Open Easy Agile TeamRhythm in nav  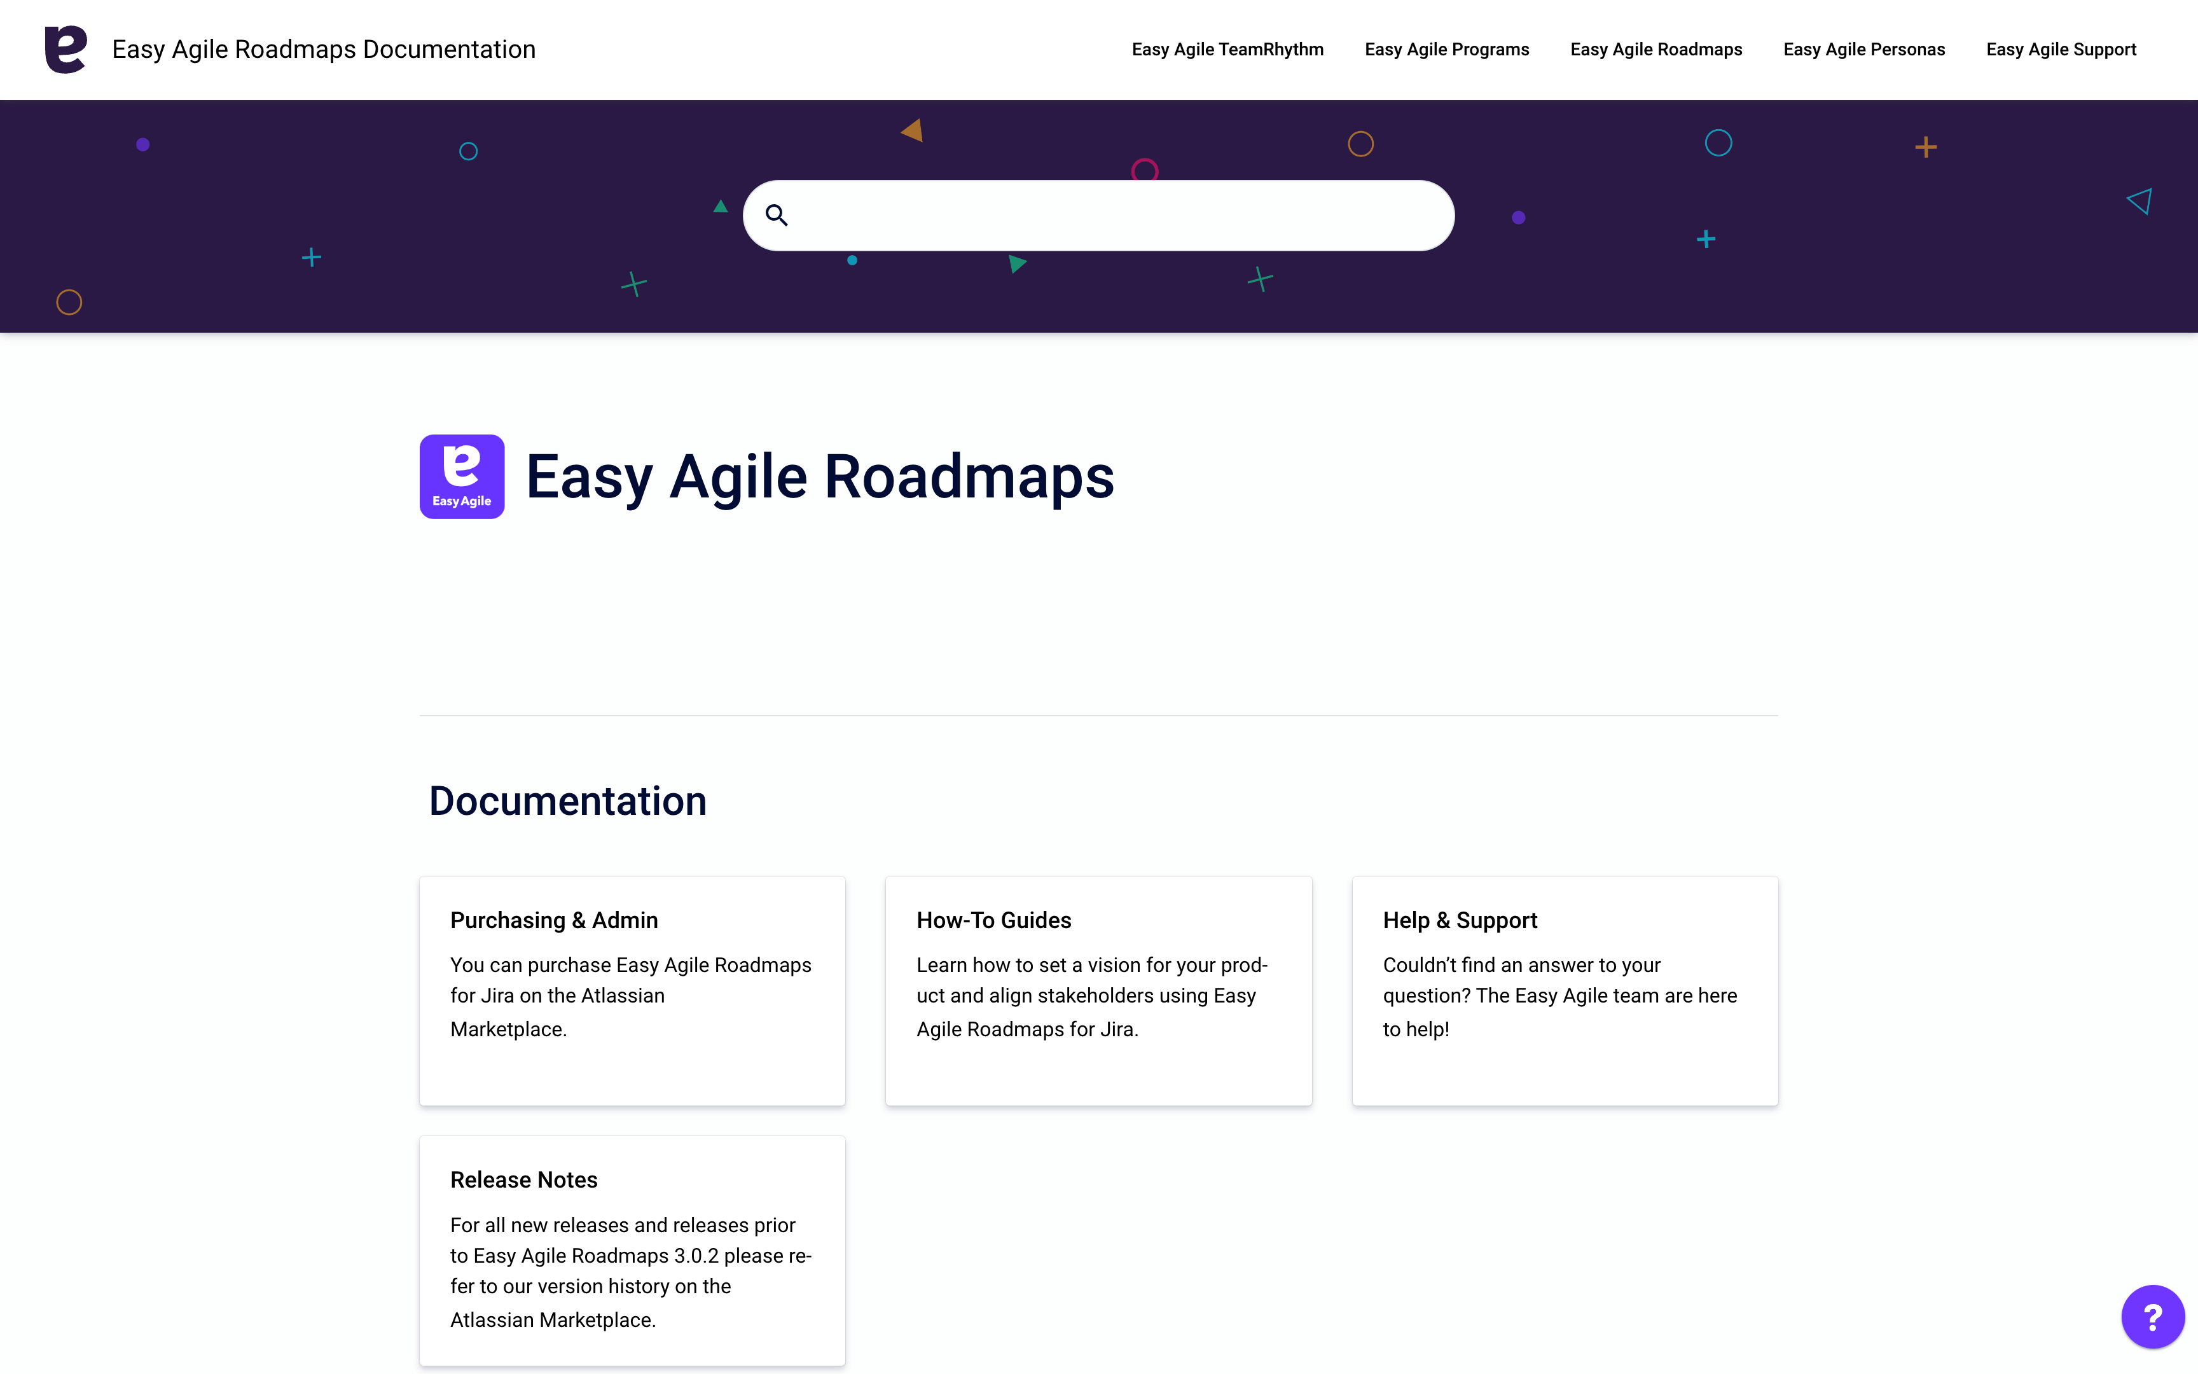(1227, 49)
